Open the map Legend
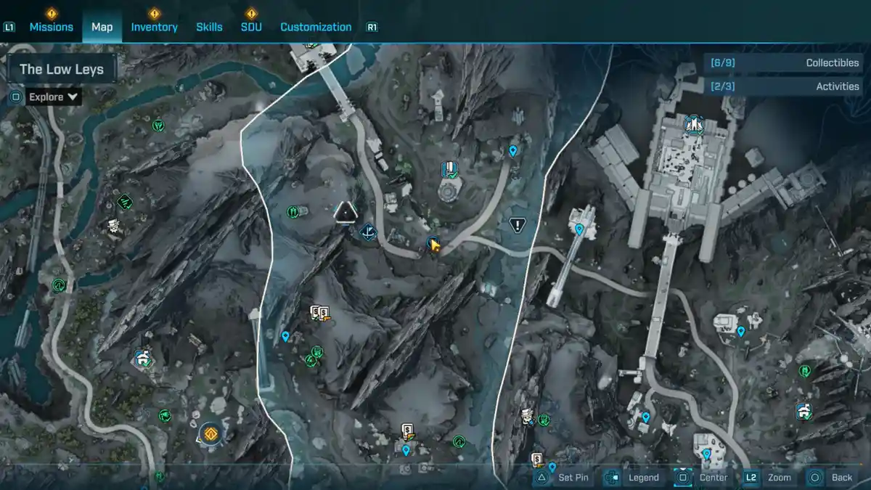The height and width of the screenshot is (490, 871). [633, 477]
